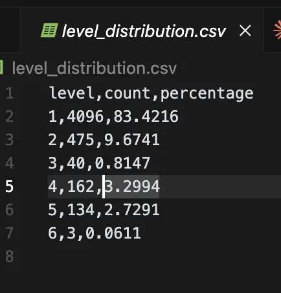Click empty line number 8
The height and width of the screenshot is (293, 281).
pyautogui.click(x=10, y=257)
